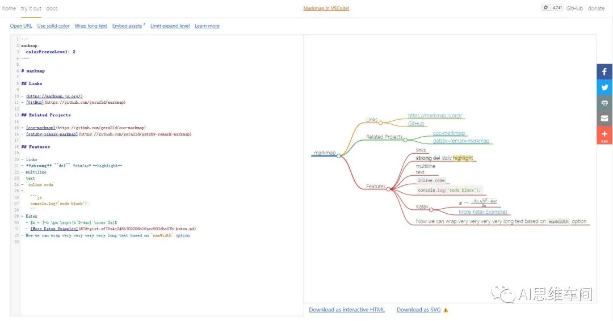
Task: Share via the Twitter icon
Action: pos(604,87)
